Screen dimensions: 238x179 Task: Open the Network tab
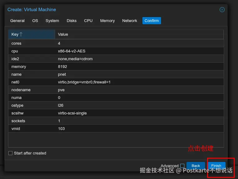point(129,21)
